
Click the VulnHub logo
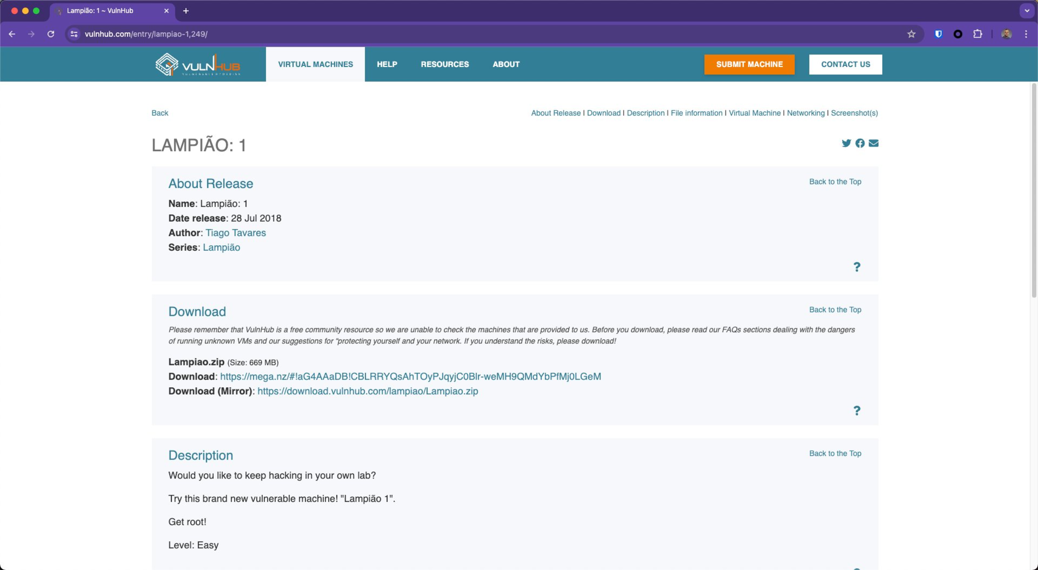[x=198, y=64]
